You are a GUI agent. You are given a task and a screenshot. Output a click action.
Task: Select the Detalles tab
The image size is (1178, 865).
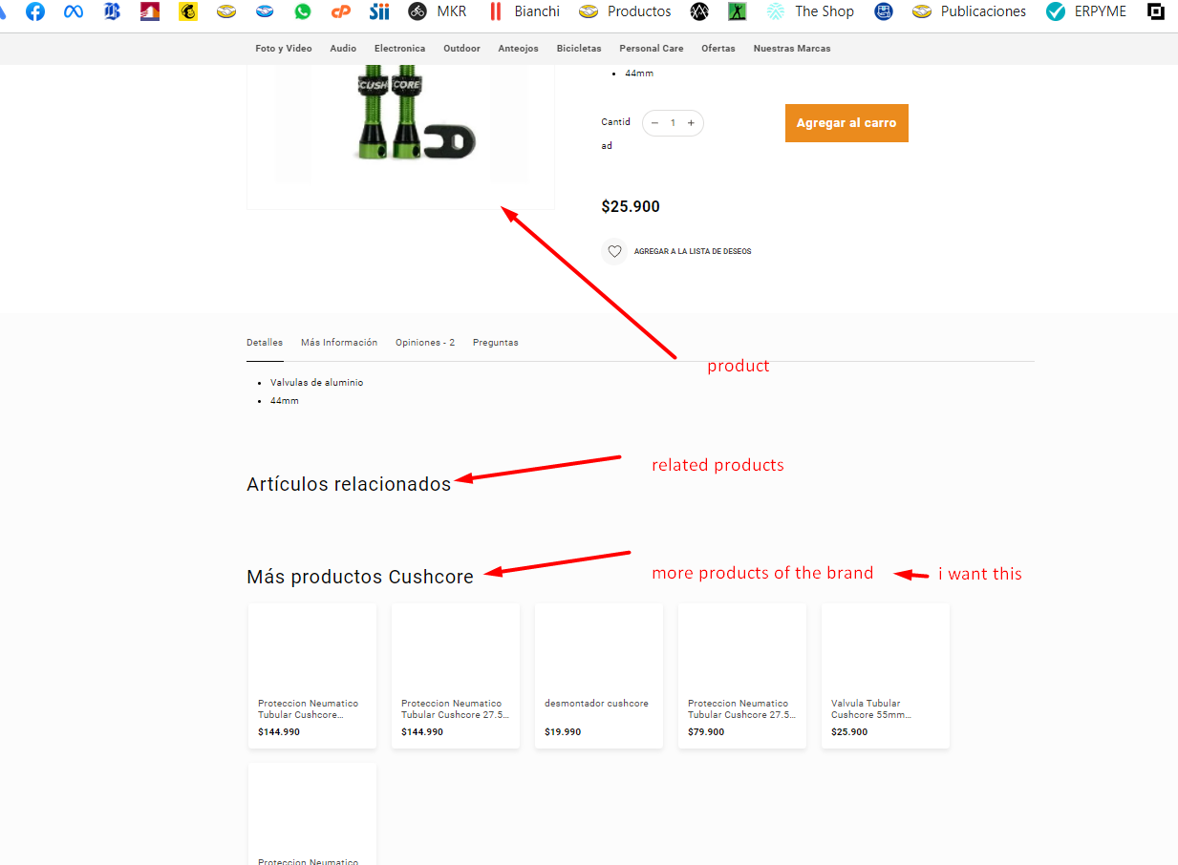point(265,343)
